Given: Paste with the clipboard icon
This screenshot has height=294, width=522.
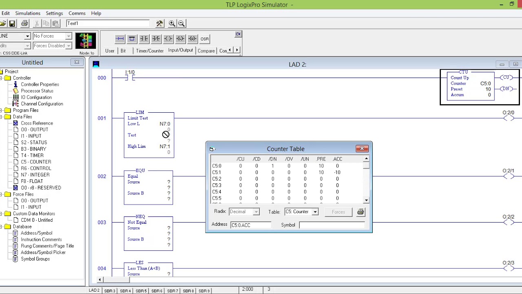Looking at the screenshot, I should pyautogui.click(x=56, y=23).
